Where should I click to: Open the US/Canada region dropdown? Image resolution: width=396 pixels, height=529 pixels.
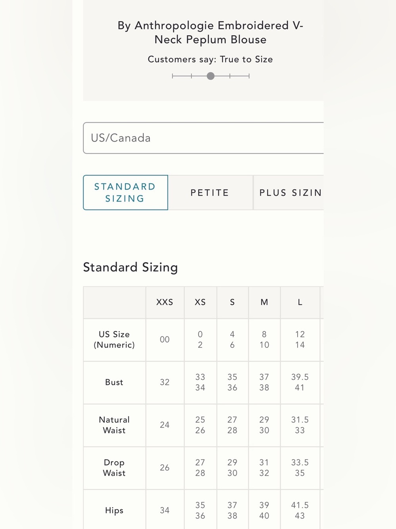(203, 138)
